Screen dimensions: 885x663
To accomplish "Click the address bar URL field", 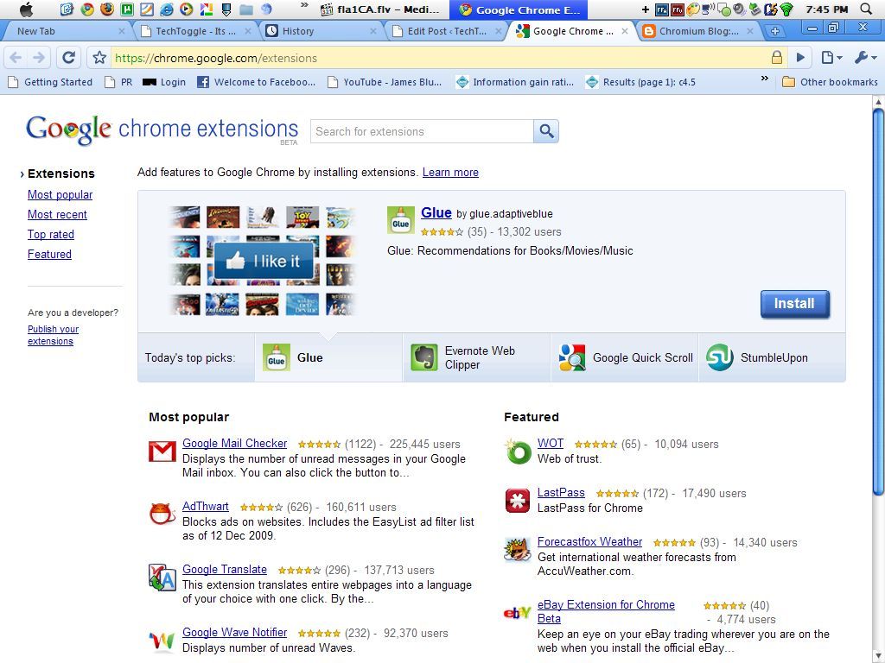I will tap(438, 58).
